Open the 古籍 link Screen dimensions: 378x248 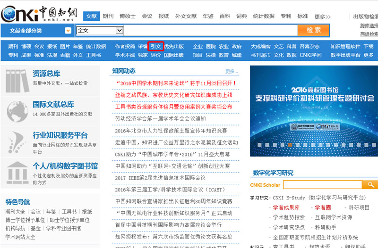pyautogui.click(x=65, y=55)
